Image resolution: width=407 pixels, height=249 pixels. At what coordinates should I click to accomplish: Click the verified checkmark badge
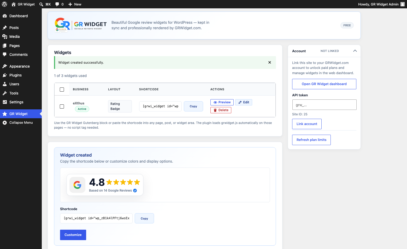(x=135, y=191)
